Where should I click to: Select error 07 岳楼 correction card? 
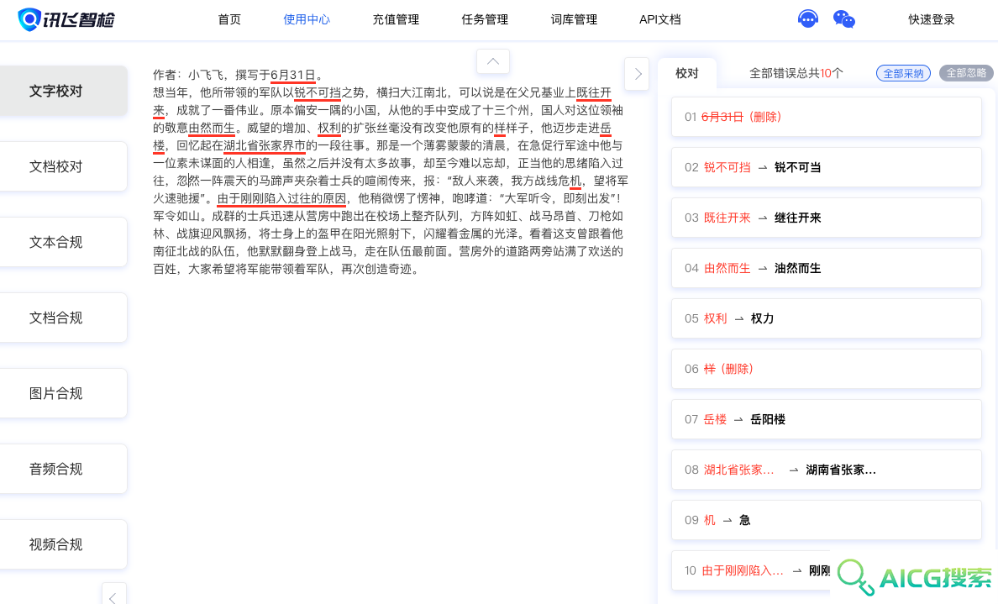(826, 419)
